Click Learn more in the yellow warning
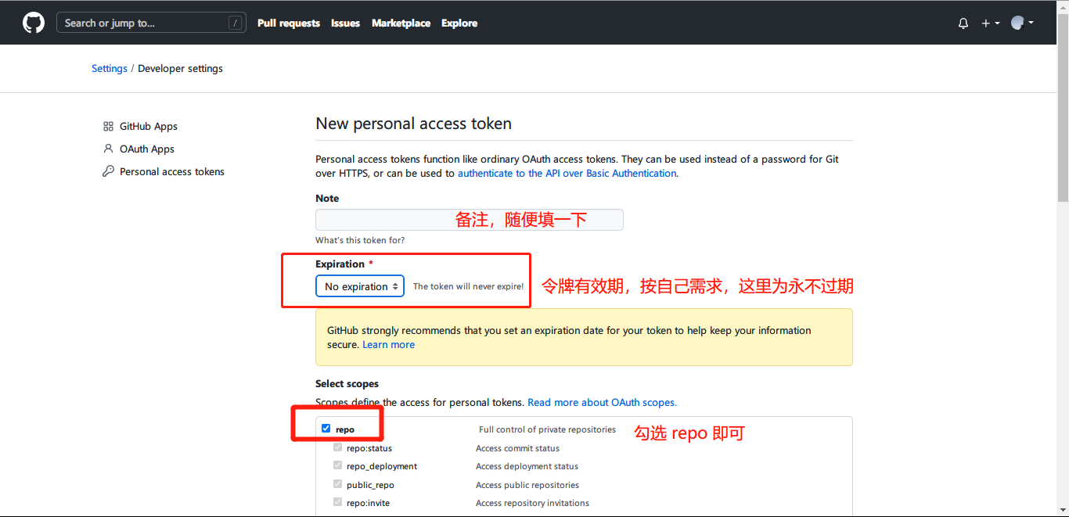This screenshot has height=517, width=1069. click(389, 344)
